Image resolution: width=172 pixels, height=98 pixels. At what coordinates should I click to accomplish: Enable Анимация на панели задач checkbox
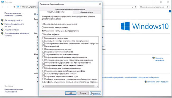click(44, 38)
